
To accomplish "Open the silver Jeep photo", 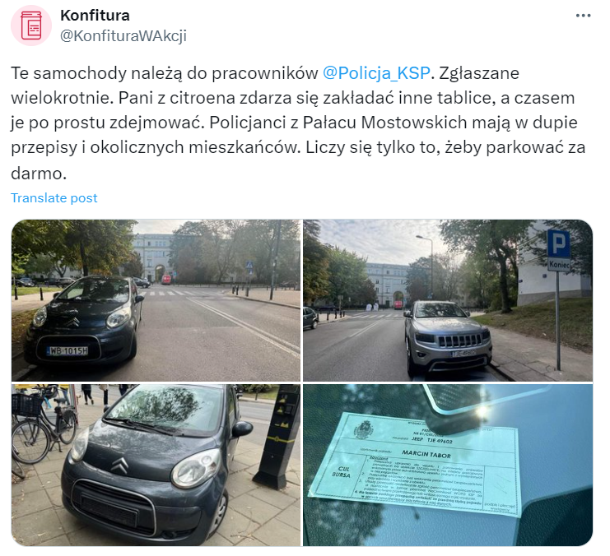I will click(448, 300).
